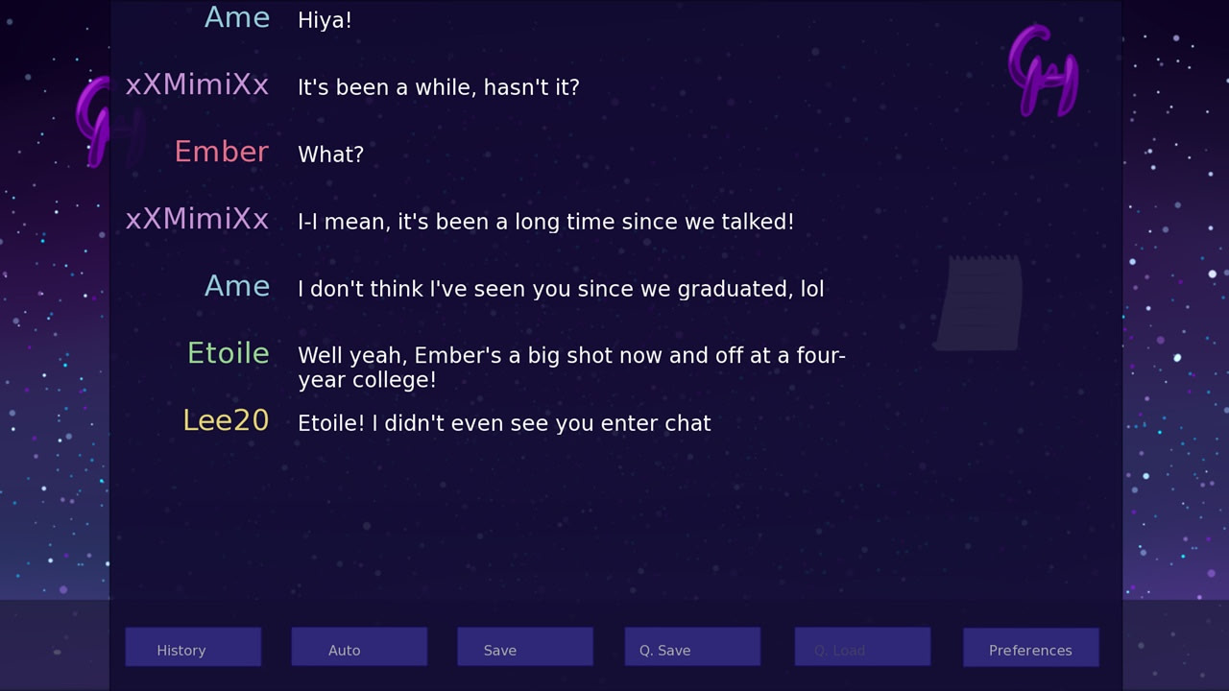1229x691 pixels.
Task: Click the partial purple logo on left edge
Action: 94,120
